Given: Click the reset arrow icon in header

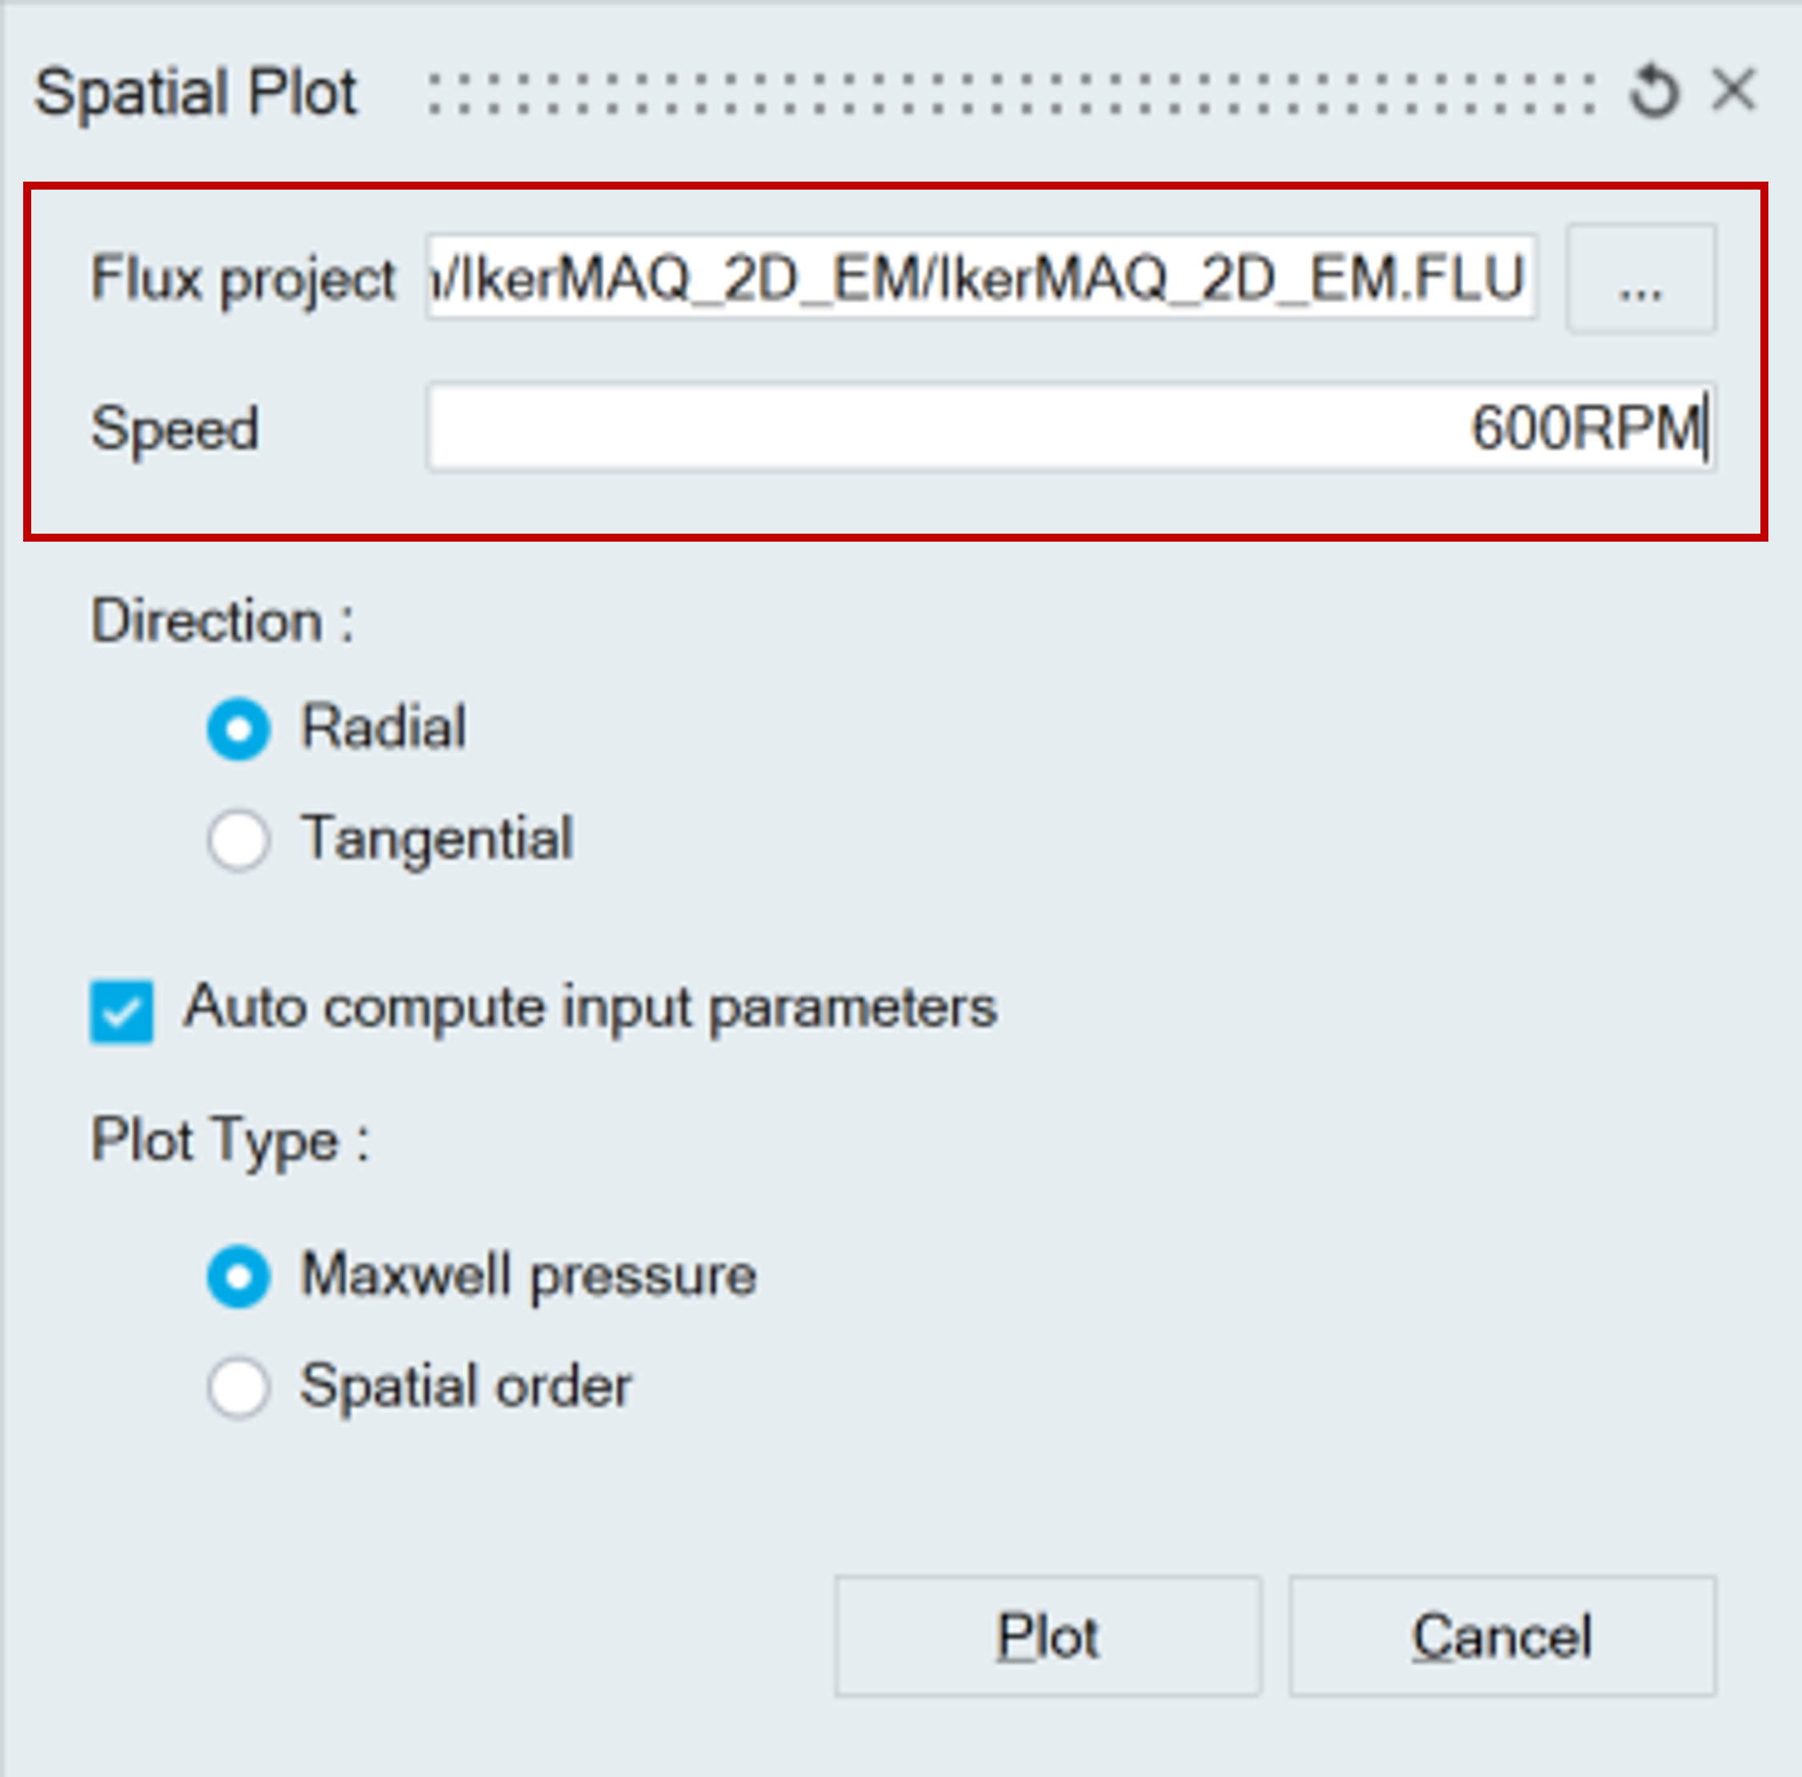Looking at the screenshot, I should tap(1654, 91).
